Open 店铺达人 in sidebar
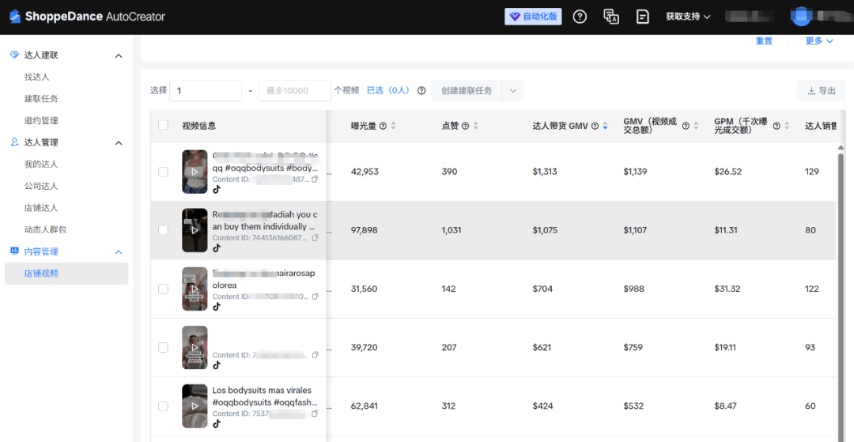This screenshot has height=442, width=854. (x=41, y=207)
